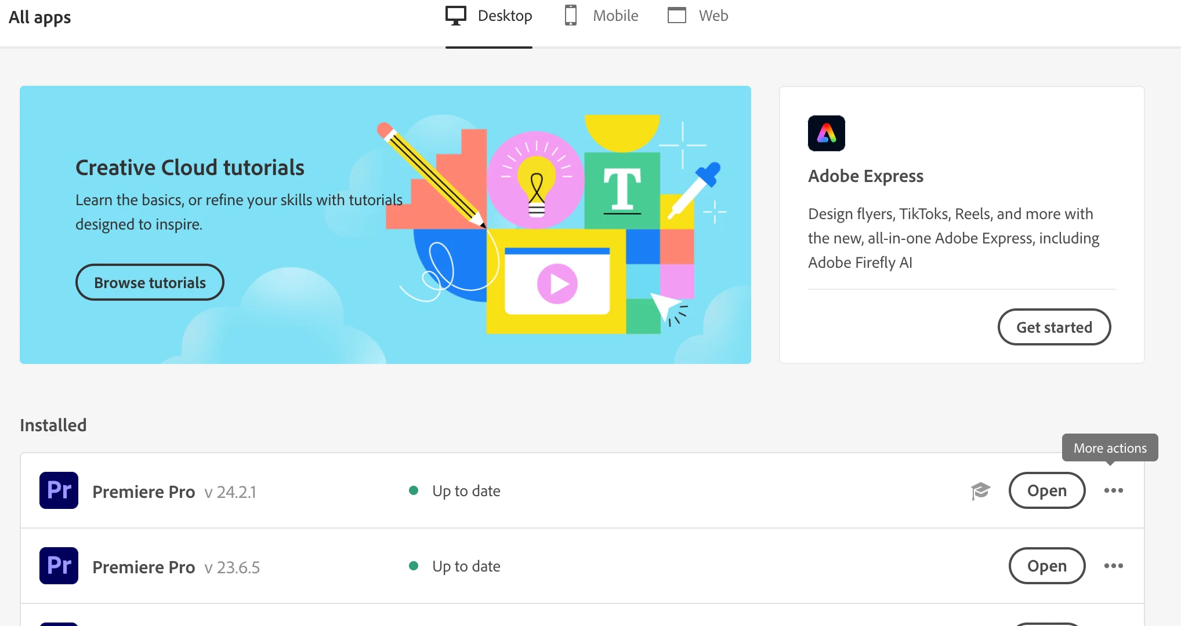Click Get started for Adobe Express
Viewport: 1181px width, 626px height.
pyautogui.click(x=1054, y=327)
